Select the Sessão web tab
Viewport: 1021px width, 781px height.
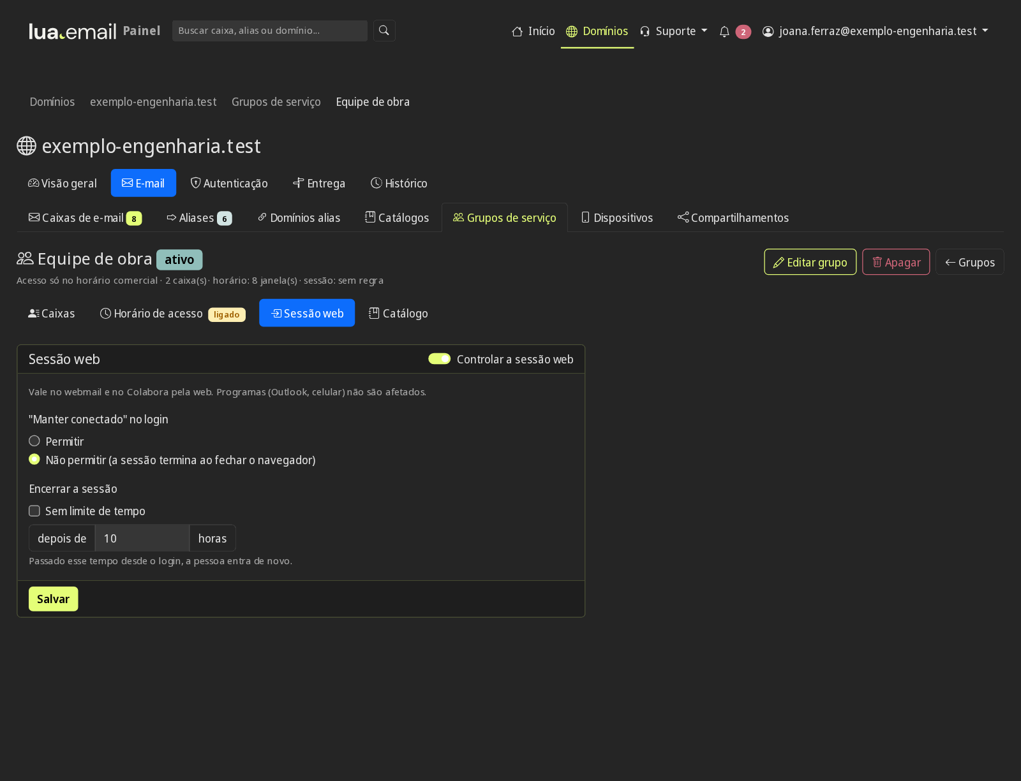tap(307, 314)
